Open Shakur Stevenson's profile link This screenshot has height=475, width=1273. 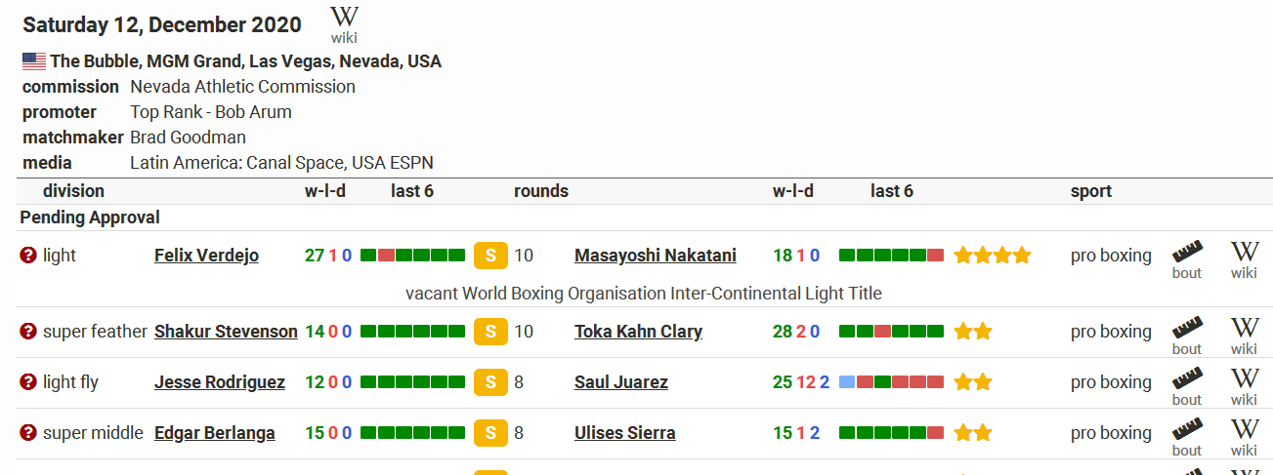(x=226, y=332)
